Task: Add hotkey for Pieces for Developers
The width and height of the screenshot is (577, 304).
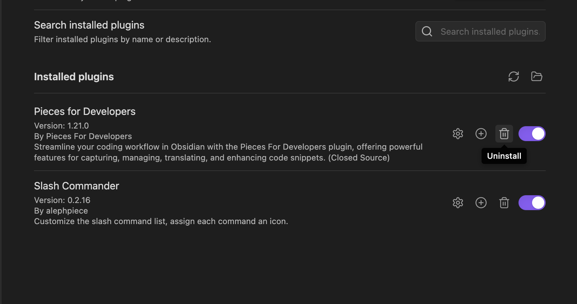Action: coord(481,134)
